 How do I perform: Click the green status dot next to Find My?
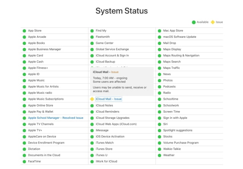(x=92, y=31)
